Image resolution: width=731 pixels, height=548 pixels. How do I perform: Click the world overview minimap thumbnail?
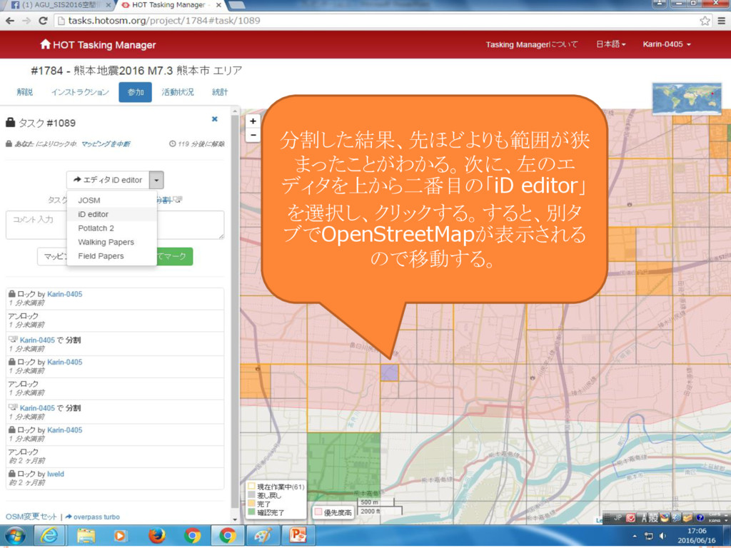point(687,98)
